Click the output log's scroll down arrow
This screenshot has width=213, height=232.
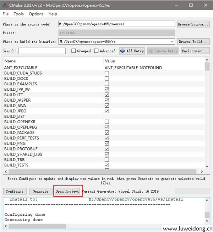pyautogui.click(x=207, y=221)
